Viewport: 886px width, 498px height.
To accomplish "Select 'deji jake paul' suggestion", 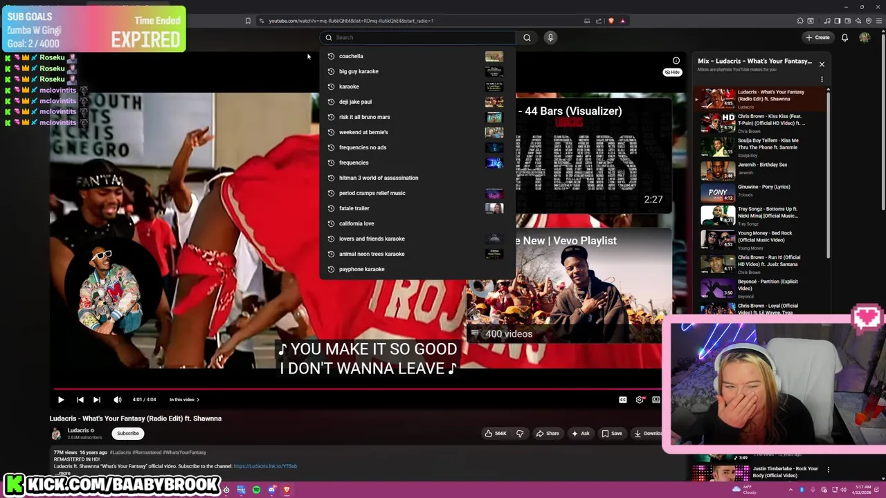I will (x=417, y=102).
